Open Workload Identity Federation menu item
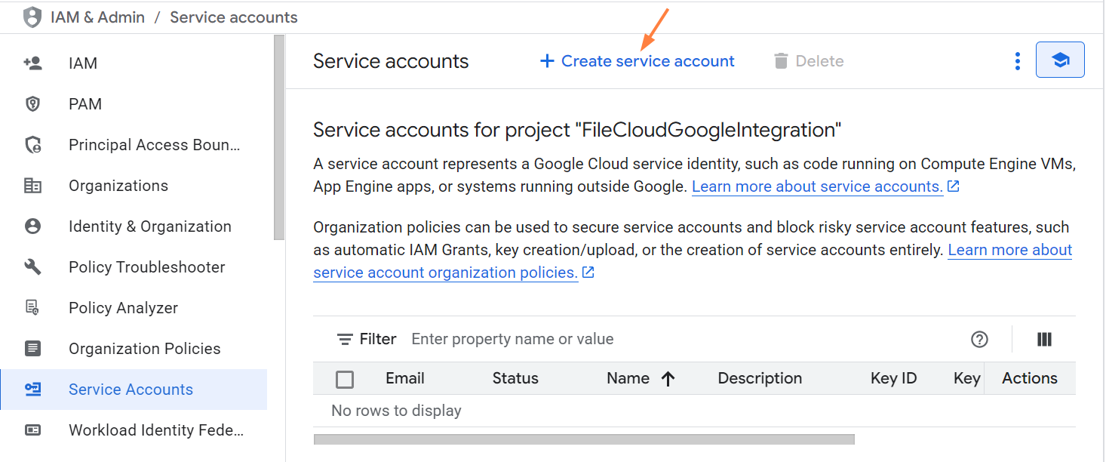The width and height of the screenshot is (1106, 462). point(155,430)
